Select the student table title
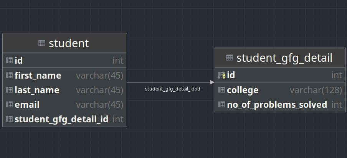 [x=69, y=43]
